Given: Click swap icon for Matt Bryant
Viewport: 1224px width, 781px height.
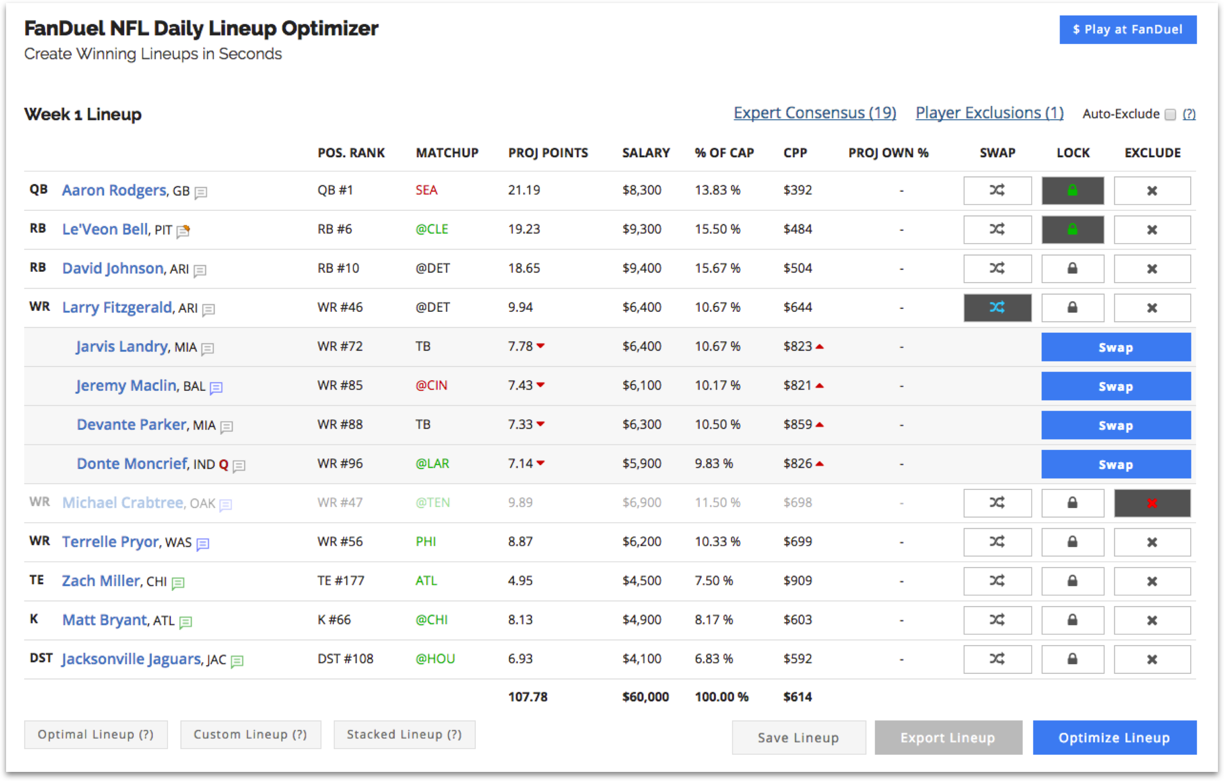Looking at the screenshot, I should pos(998,620).
